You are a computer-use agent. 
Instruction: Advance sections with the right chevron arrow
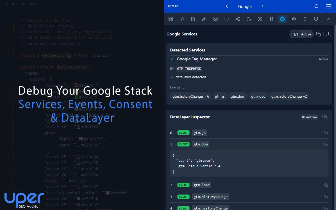(x=262, y=6)
